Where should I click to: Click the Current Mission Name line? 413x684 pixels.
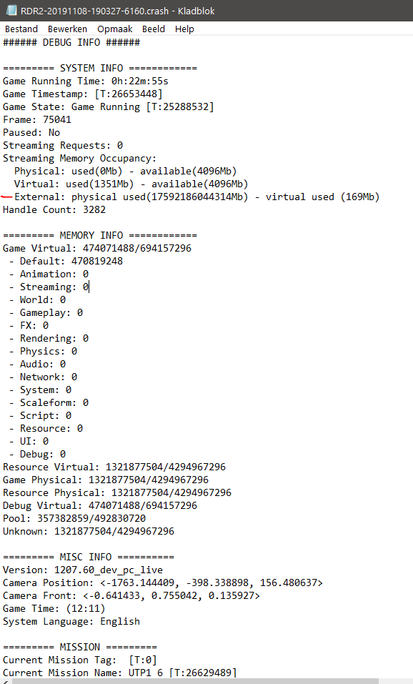[120, 673]
